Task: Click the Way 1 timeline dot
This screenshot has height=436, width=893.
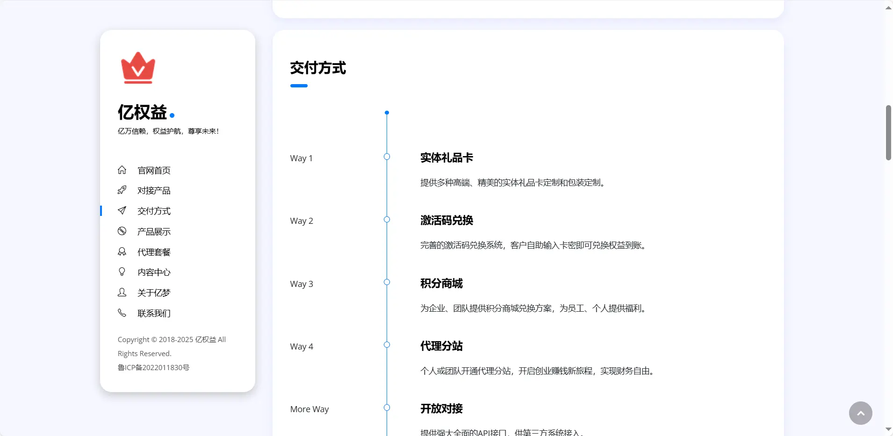Action: click(387, 157)
